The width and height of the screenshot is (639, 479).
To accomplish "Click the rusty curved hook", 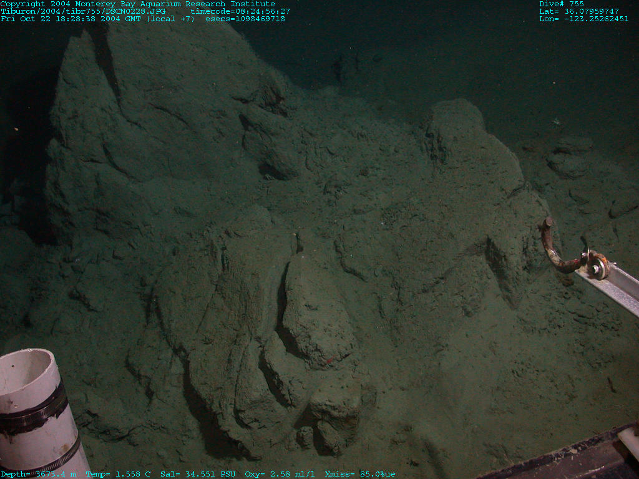I will click(x=554, y=249).
